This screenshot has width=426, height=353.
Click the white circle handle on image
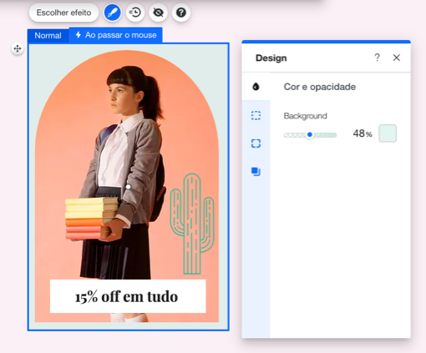click(x=129, y=187)
